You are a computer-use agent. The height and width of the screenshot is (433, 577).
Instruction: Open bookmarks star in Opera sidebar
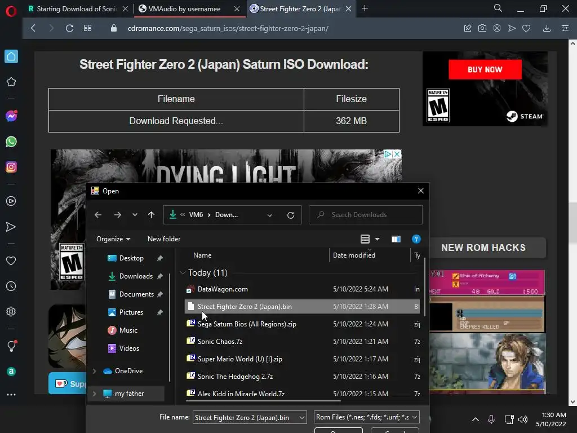coord(11,82)
